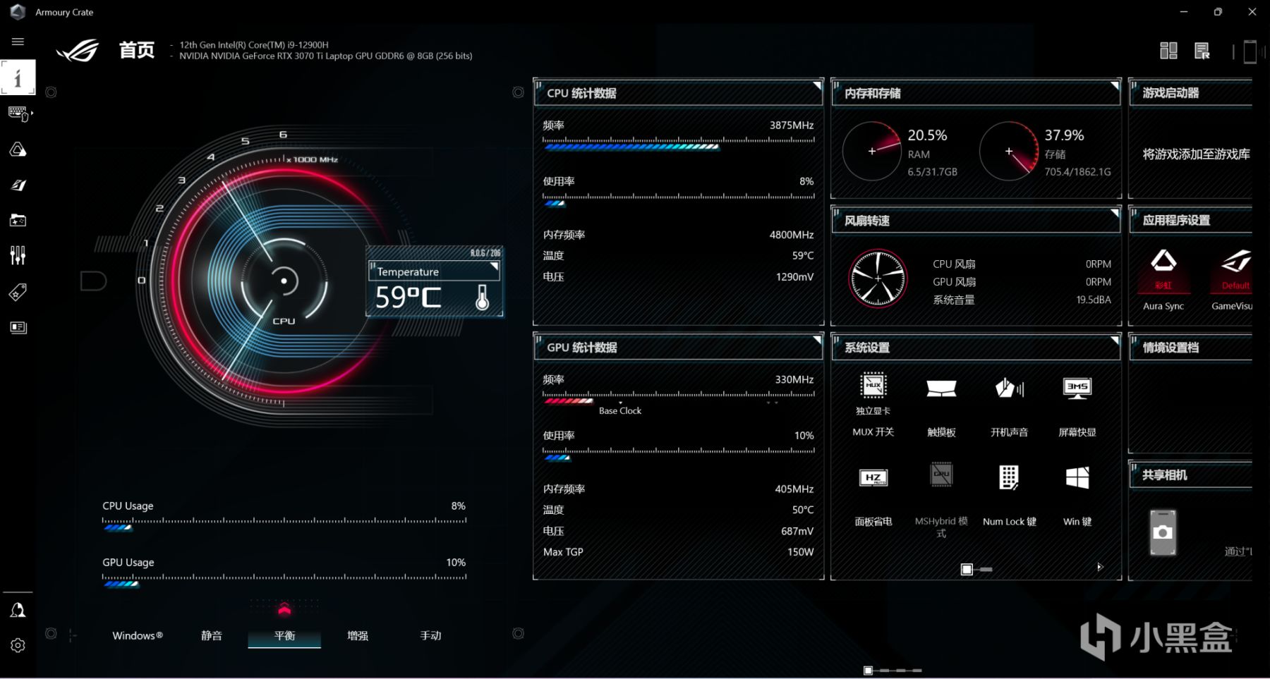Expand the 系统设置 panel corner
The height and width of the screenshot is (679, 1270).
(x=1115, y=341)
